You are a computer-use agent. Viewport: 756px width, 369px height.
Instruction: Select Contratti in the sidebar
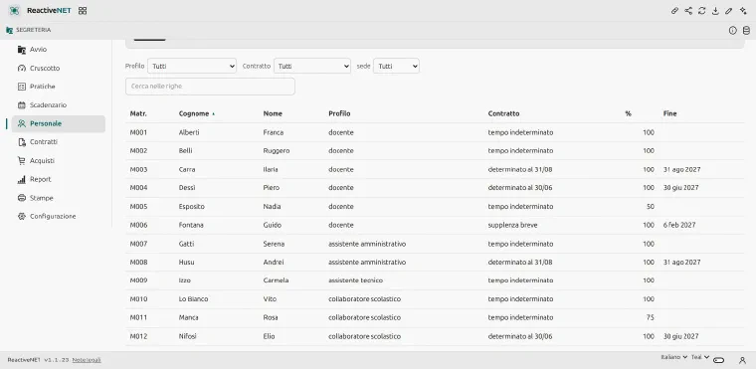coord(59,142)
